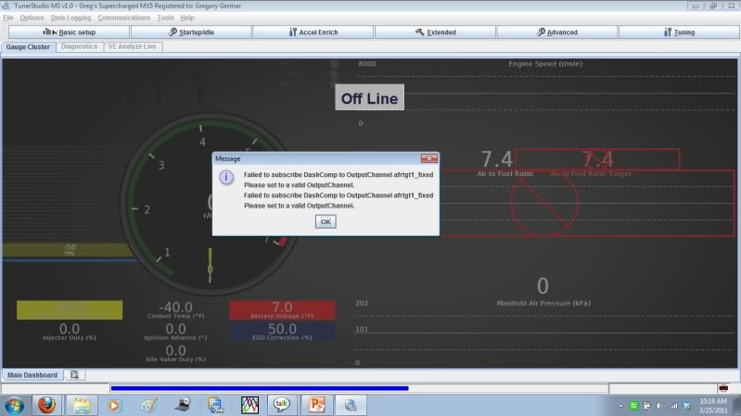
Task: Open the Startup/Idle settings menu
Action: point(191,32)
